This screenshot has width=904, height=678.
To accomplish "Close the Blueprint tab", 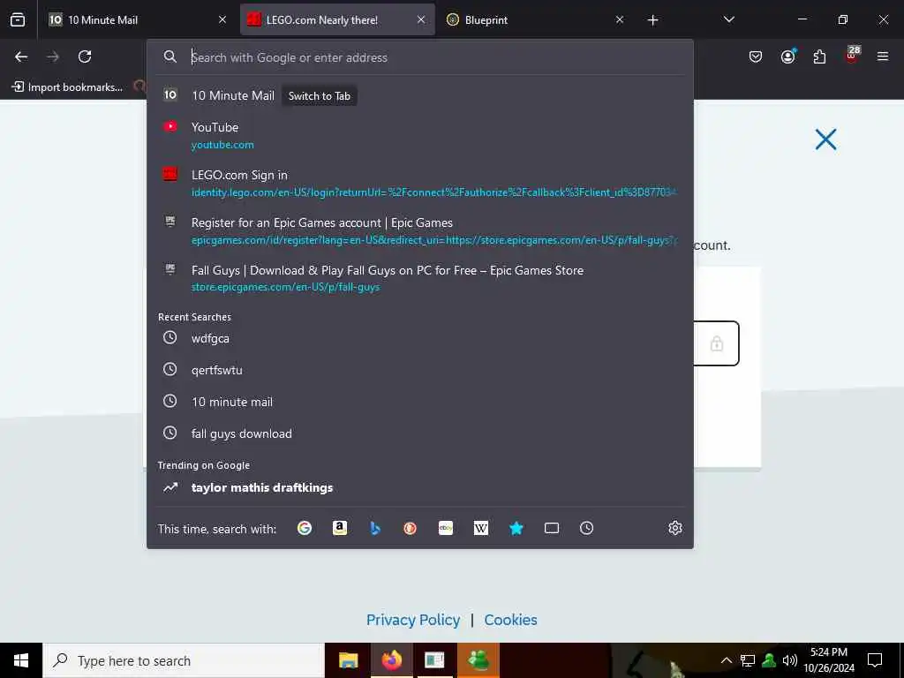I will pos(620,19).
